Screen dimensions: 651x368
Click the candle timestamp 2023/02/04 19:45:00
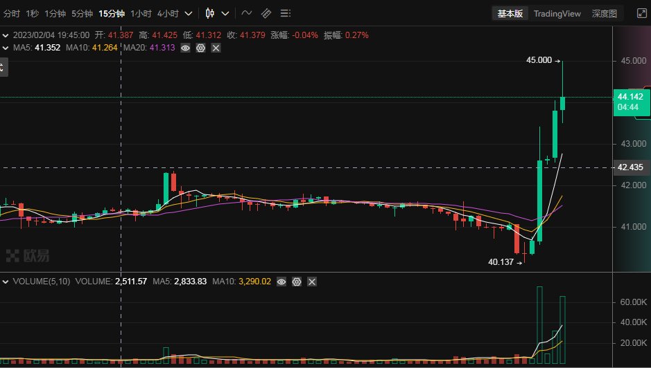[x=51, y=35]
